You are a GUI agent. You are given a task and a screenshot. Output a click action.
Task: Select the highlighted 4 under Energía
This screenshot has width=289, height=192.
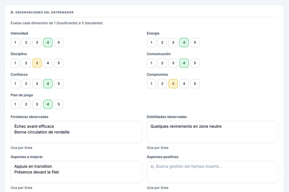click(x=184, y=43)
